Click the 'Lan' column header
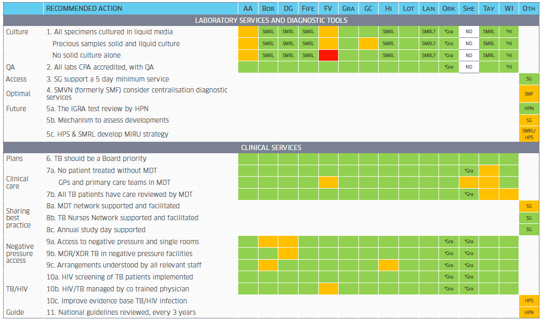Screen dimensions: 542x321 [429, 9]
